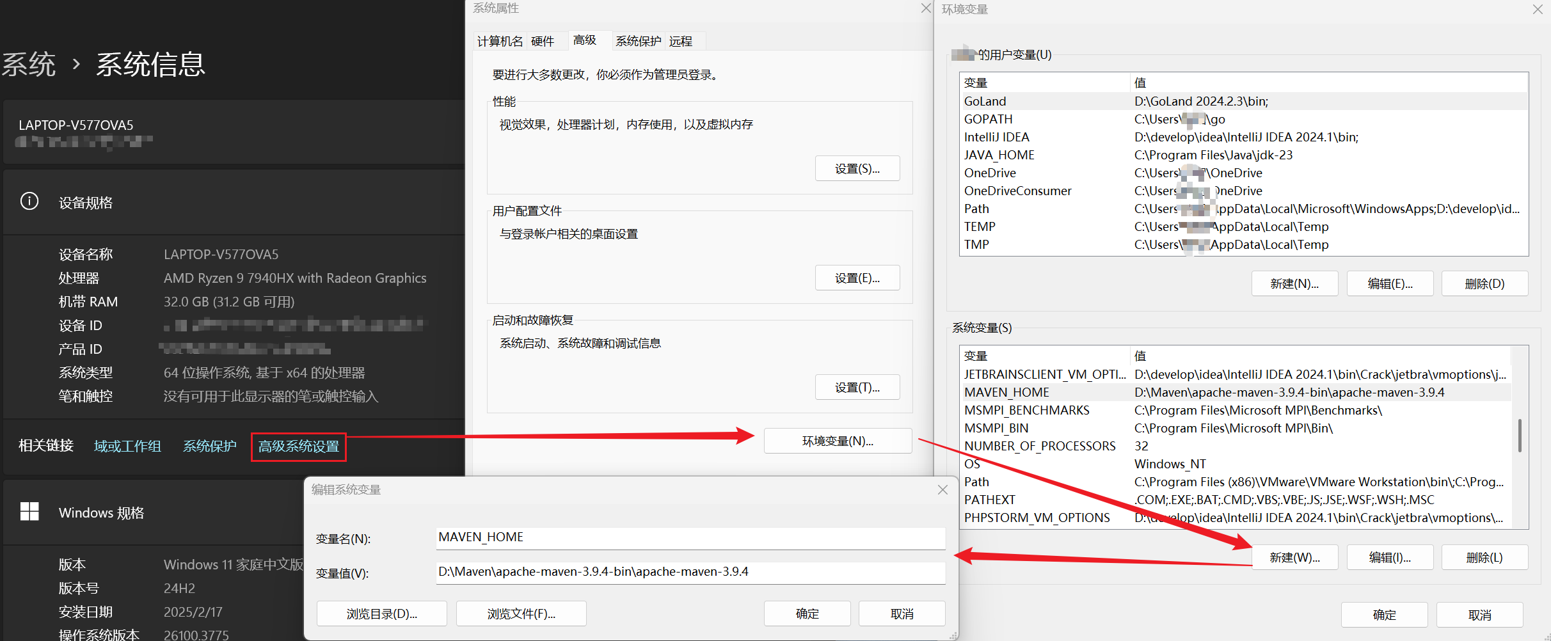
Task: Open user profile 设置(E)... button
Action: click(857, 278)
